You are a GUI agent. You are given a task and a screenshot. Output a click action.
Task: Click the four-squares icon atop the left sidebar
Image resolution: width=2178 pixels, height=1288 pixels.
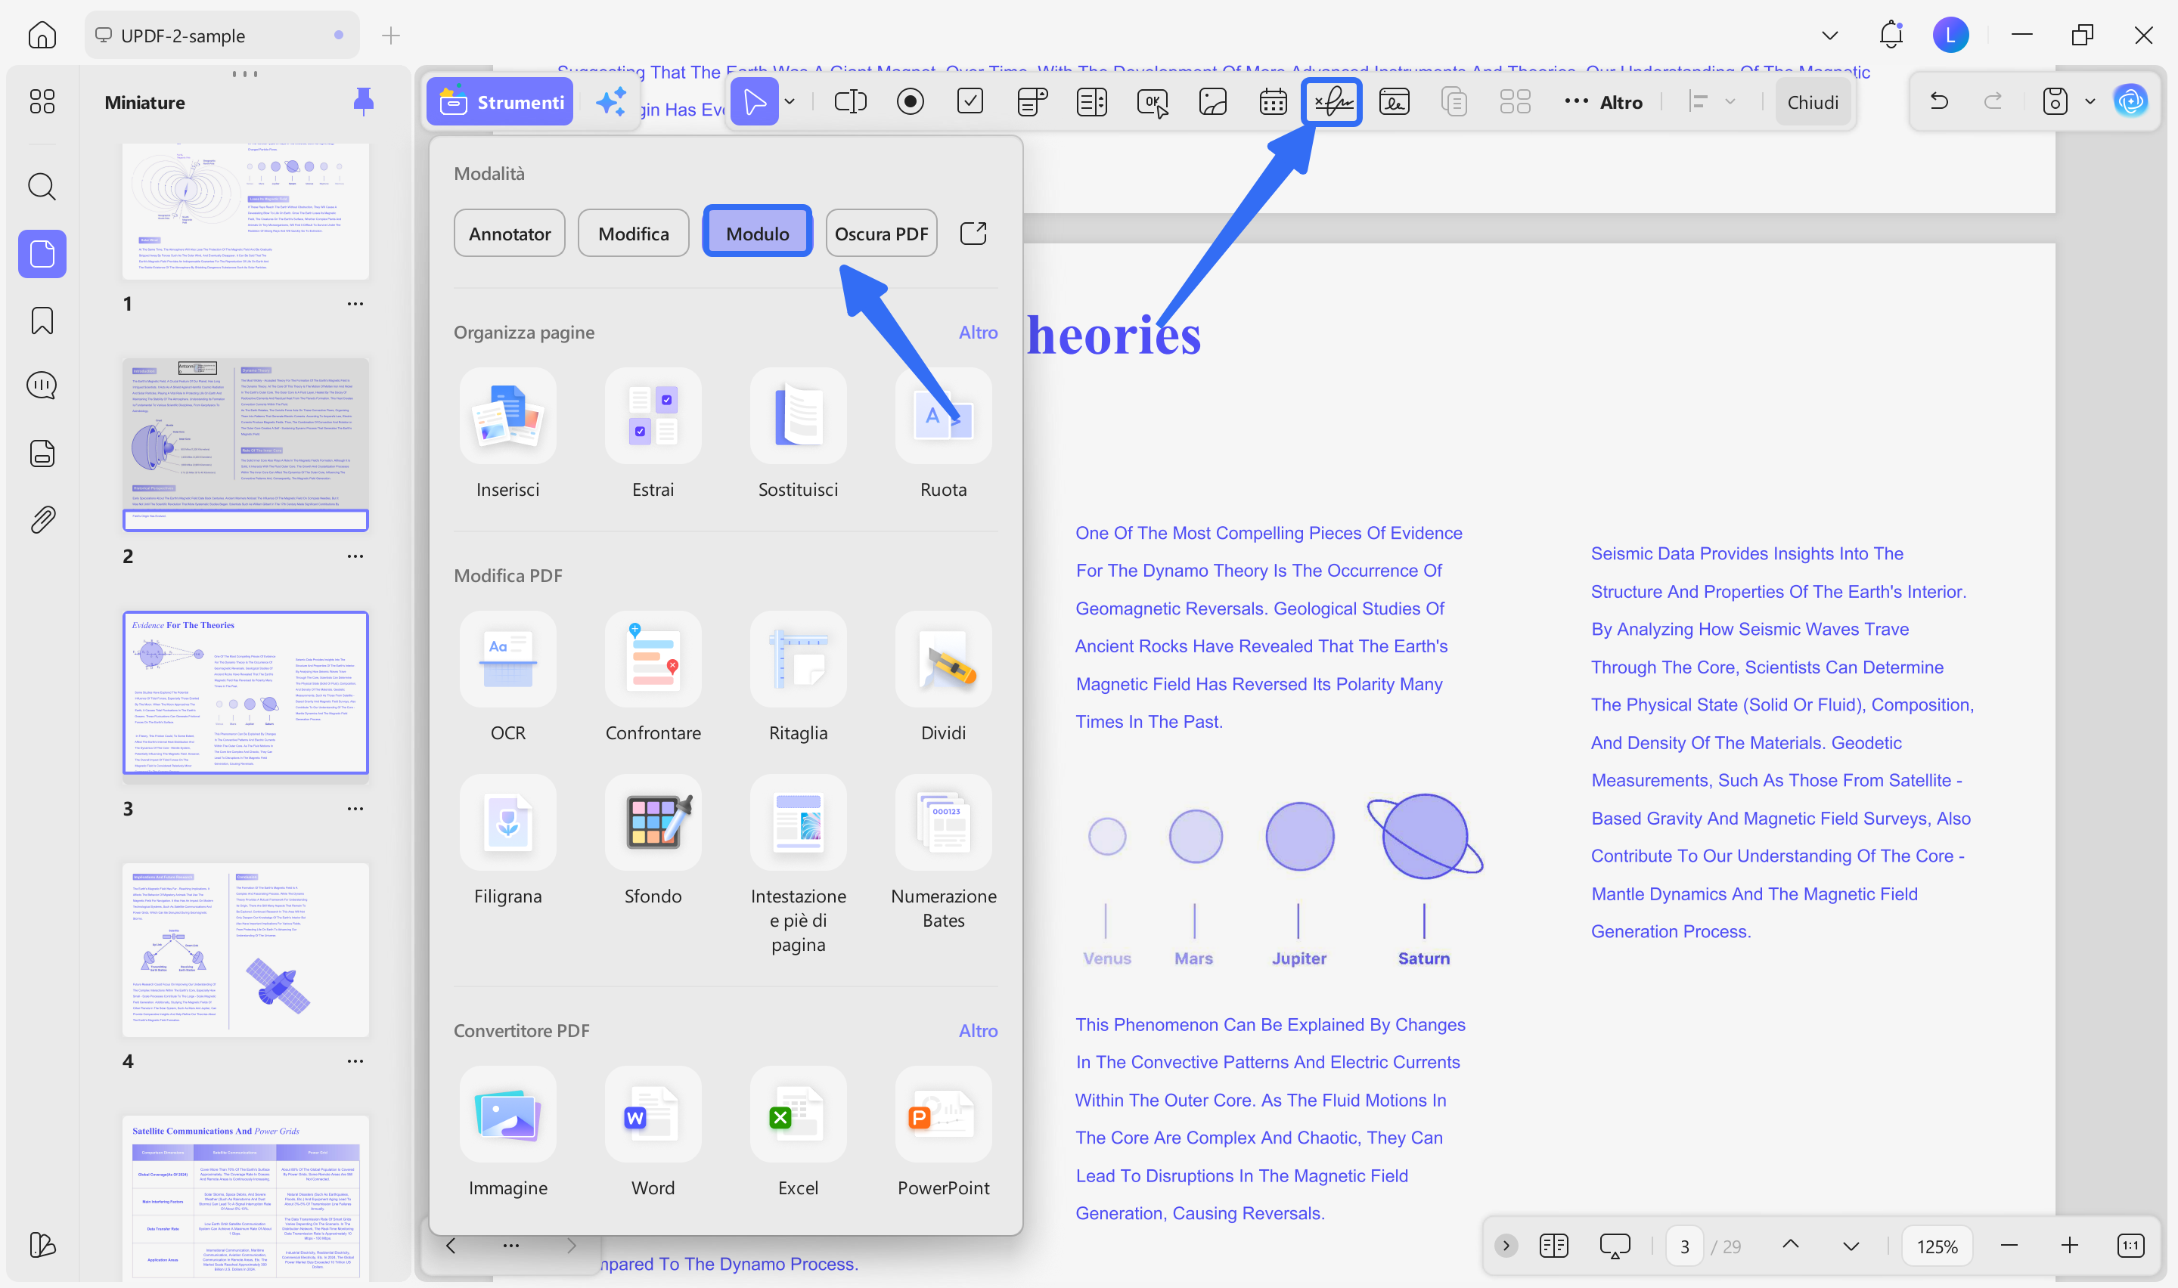(42, 101)
